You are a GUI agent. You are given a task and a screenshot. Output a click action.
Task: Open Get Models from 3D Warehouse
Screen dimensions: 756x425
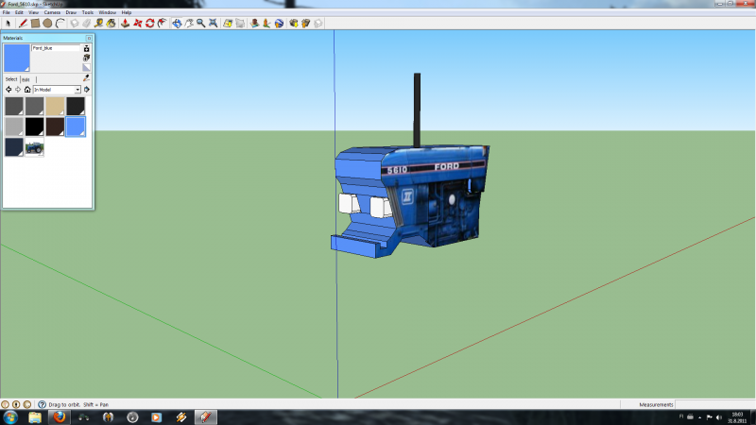tap(294, 23)
